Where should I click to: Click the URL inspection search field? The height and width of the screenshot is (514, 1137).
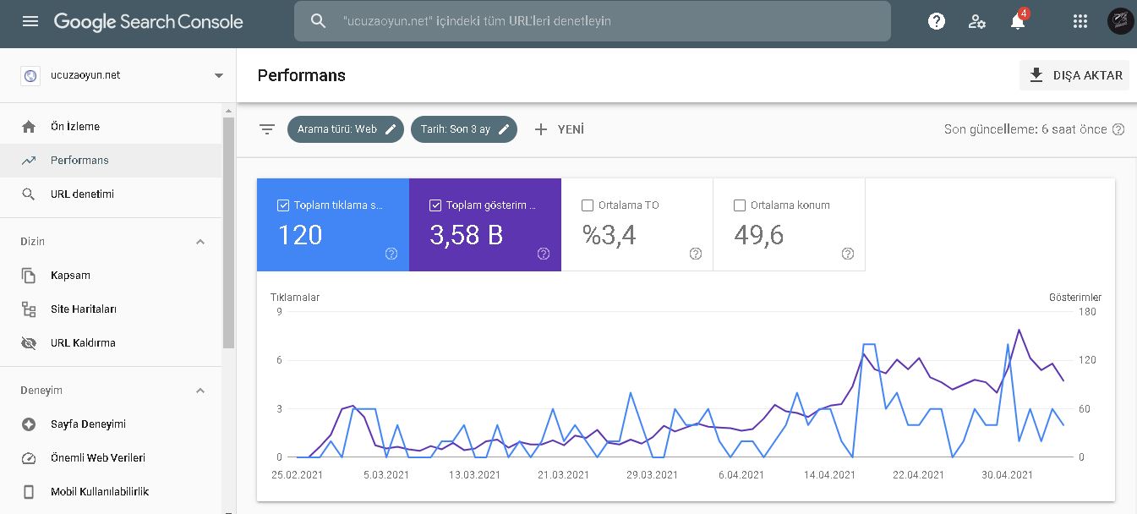click(593, 21)
